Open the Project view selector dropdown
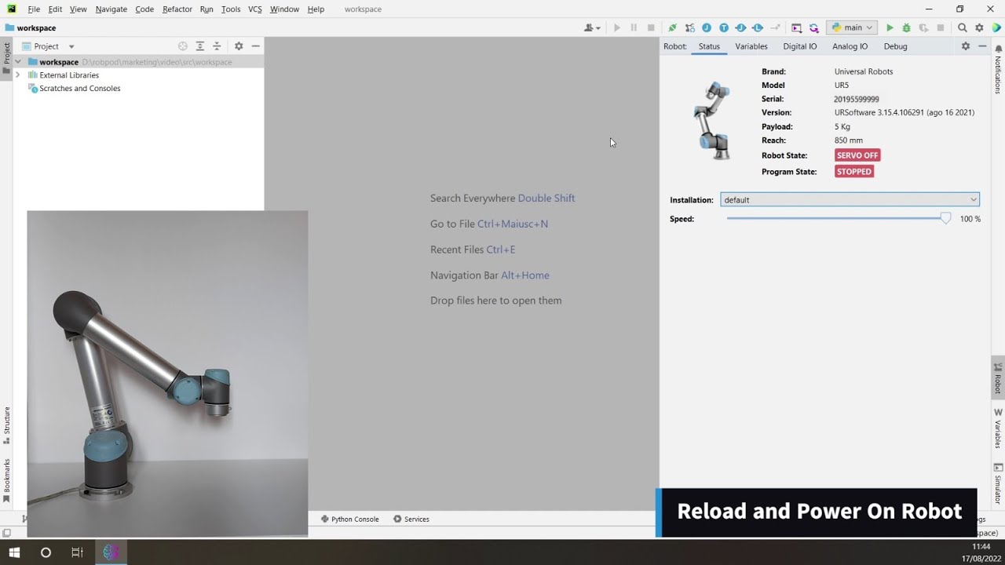 (x=49, y=46)
